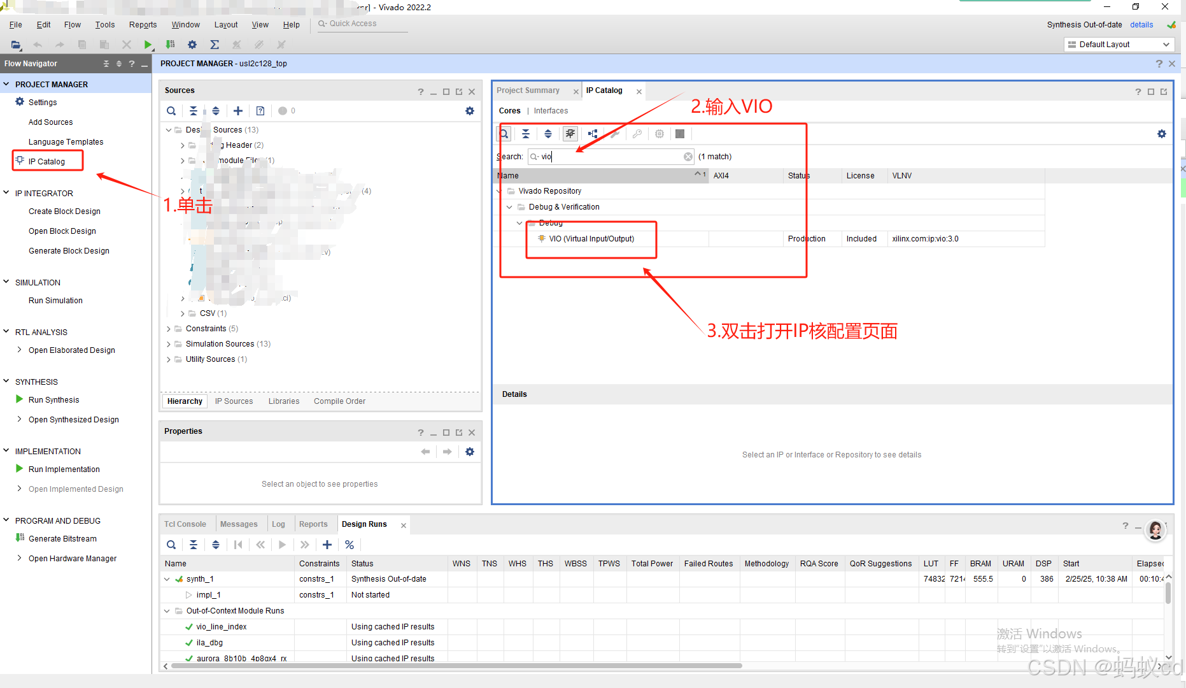Open the details link for Synthesis Out-of-date
1186x688 pixels.
(1141, 25)
